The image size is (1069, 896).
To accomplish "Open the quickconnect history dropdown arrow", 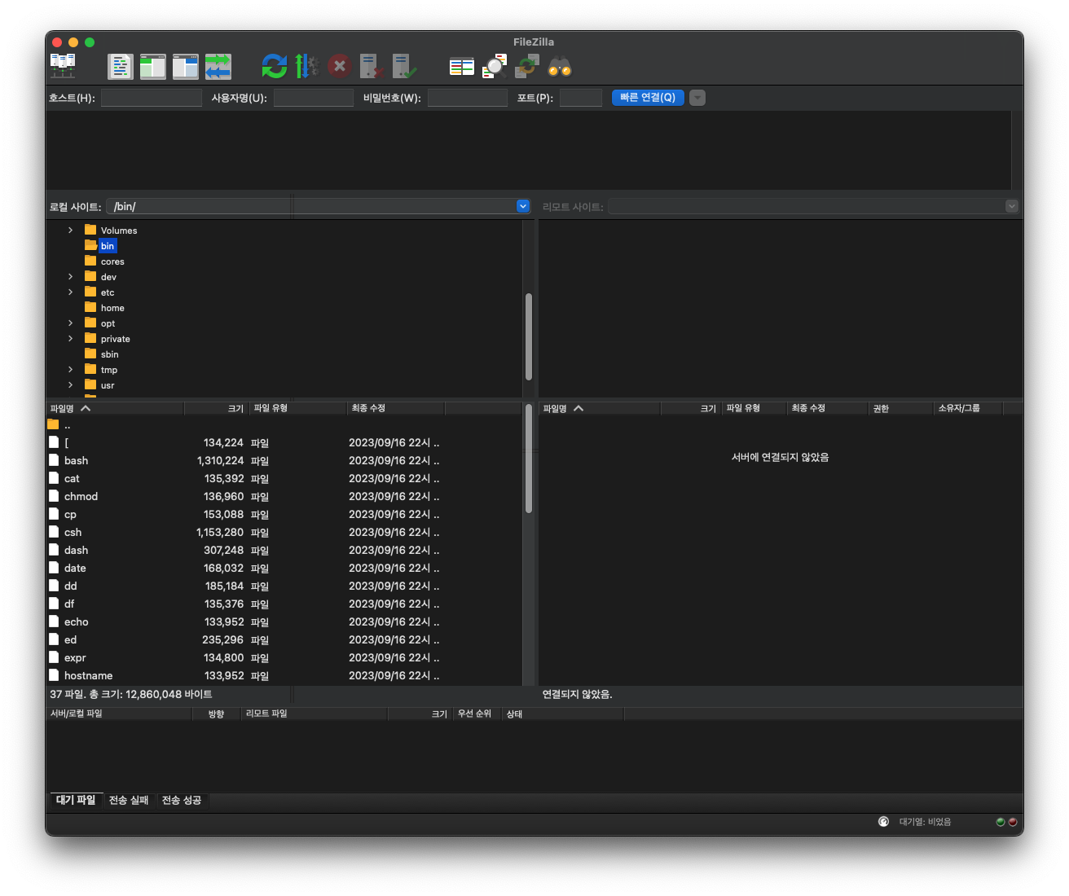I will (x=697, y=98).
